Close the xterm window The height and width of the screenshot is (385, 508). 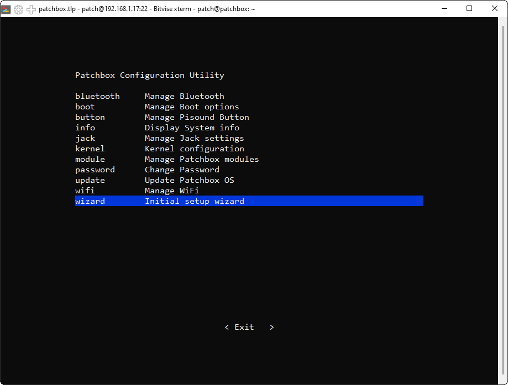coord(494,9)
